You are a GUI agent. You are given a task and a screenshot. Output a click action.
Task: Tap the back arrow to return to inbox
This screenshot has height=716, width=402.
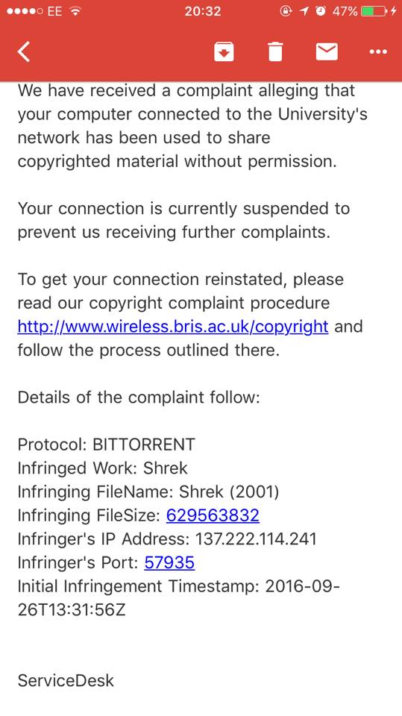(24, 51)
